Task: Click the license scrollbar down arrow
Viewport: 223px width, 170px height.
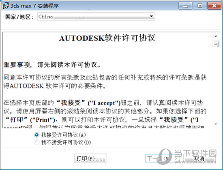Action: click(x=216, y=124)
